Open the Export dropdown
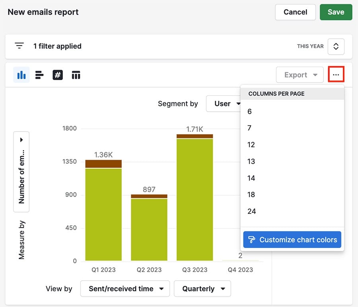 pyautogui.click(x=300, y=75)
